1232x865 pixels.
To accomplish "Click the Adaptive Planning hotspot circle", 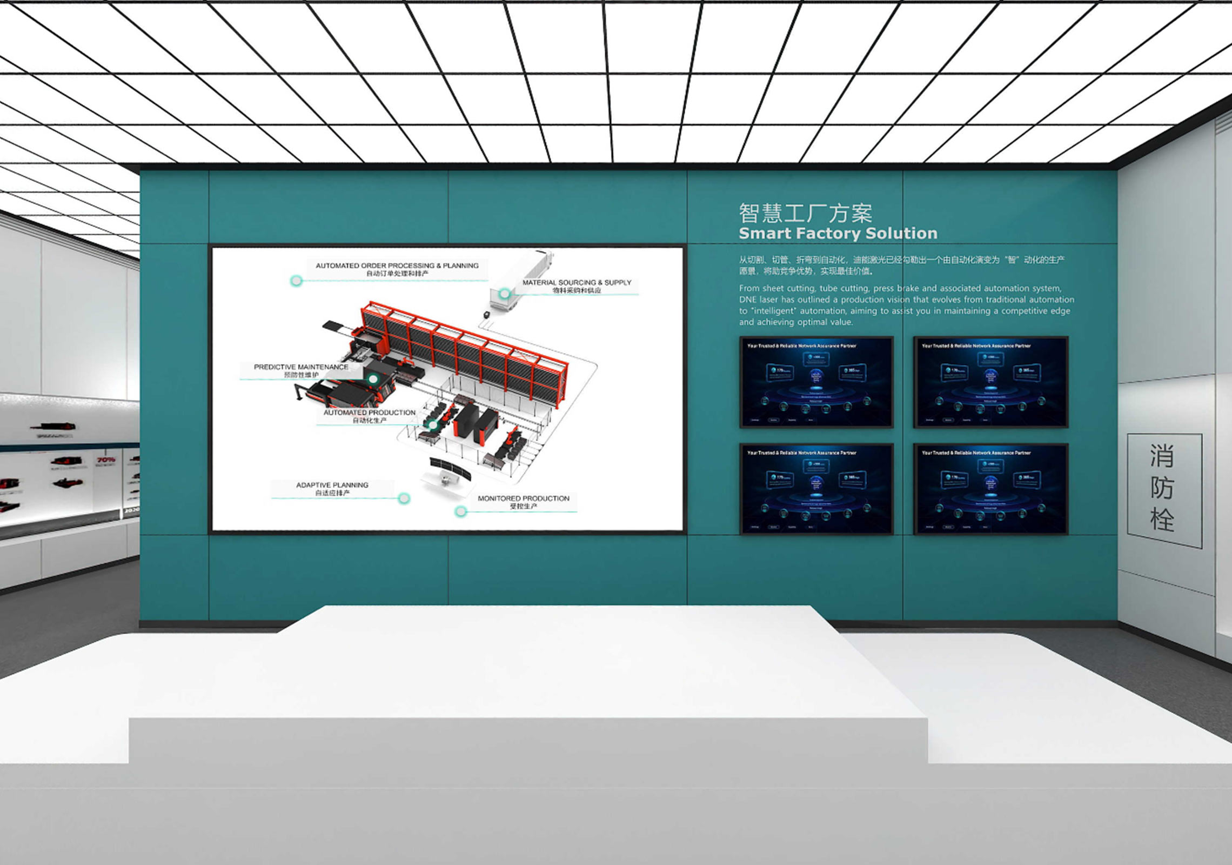I will pyautogui.click(x=404, y=498).
